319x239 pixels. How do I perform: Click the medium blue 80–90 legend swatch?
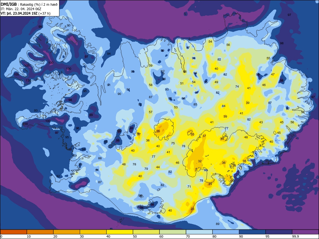click(x=226, y=232)
